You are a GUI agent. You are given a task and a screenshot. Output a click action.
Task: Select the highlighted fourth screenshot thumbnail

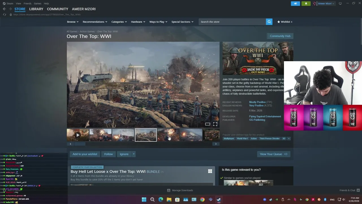pos(146,135)
